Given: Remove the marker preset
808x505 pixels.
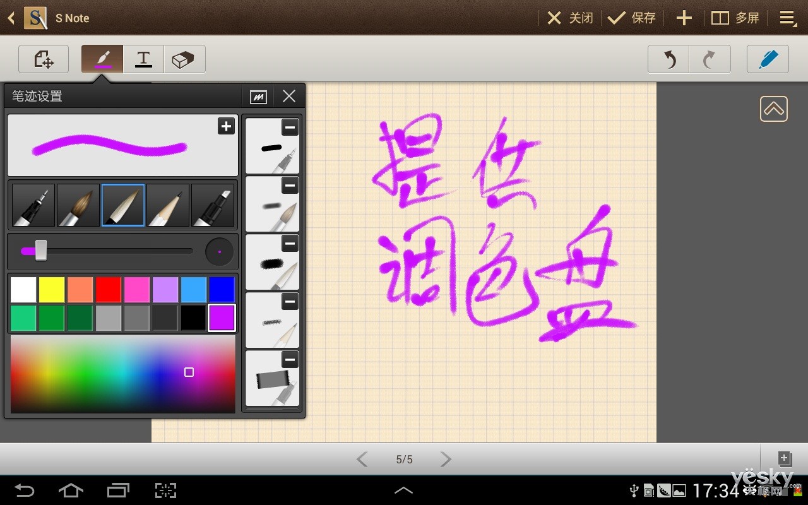Looking at the screenshot, I should [290, 360].
